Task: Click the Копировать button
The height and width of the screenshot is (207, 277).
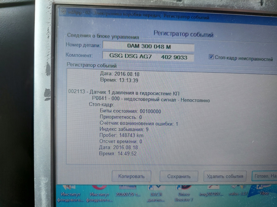Action: tap(132, 176)
